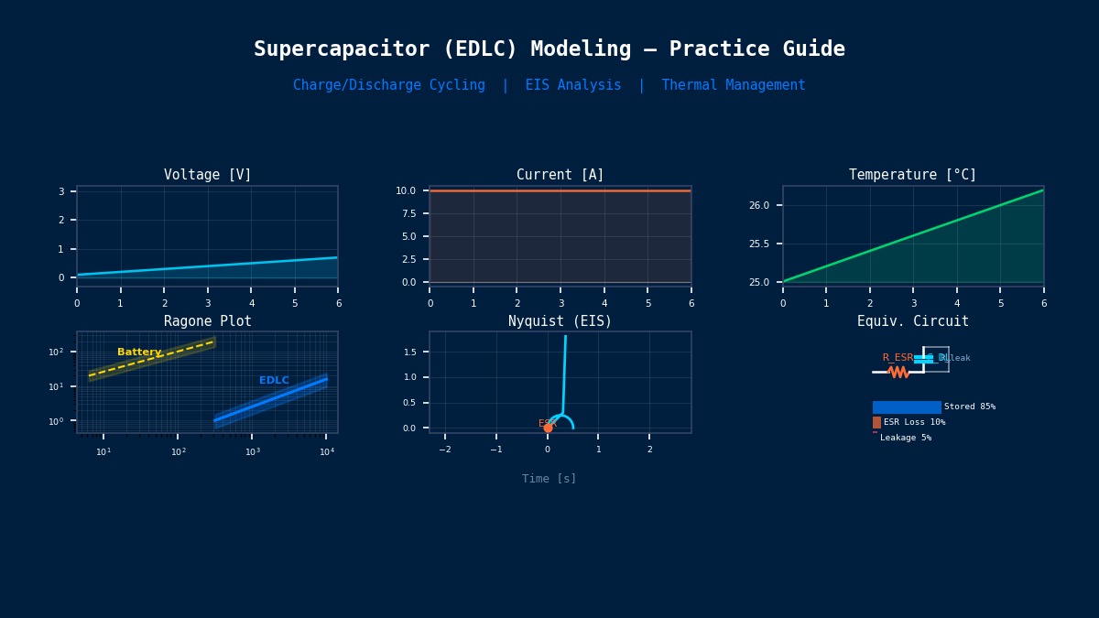
Task: Click the Time [s] axis label
Action: coord(549,479)
